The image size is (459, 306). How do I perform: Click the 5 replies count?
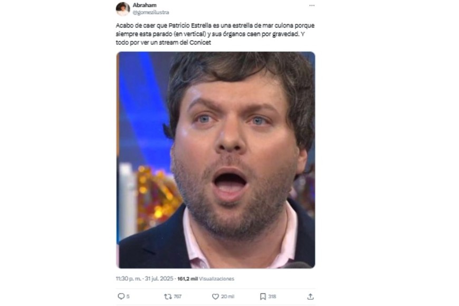(128, 297)
